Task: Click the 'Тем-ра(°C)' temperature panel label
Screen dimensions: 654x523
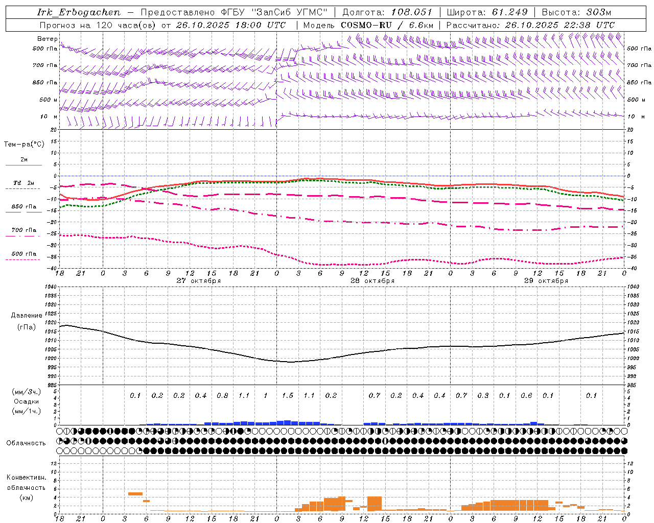Action: coord(24,145)
